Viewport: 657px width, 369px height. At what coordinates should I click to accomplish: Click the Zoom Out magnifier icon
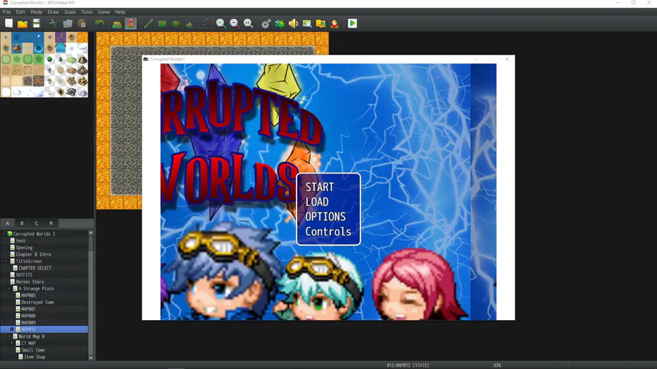click(x=234, y=23)
